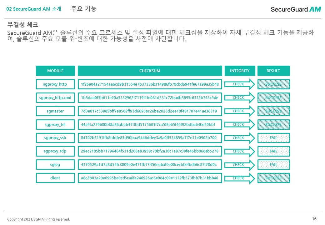Click the CHECK arrow for sgproxy_ssh

pos(240,138)
